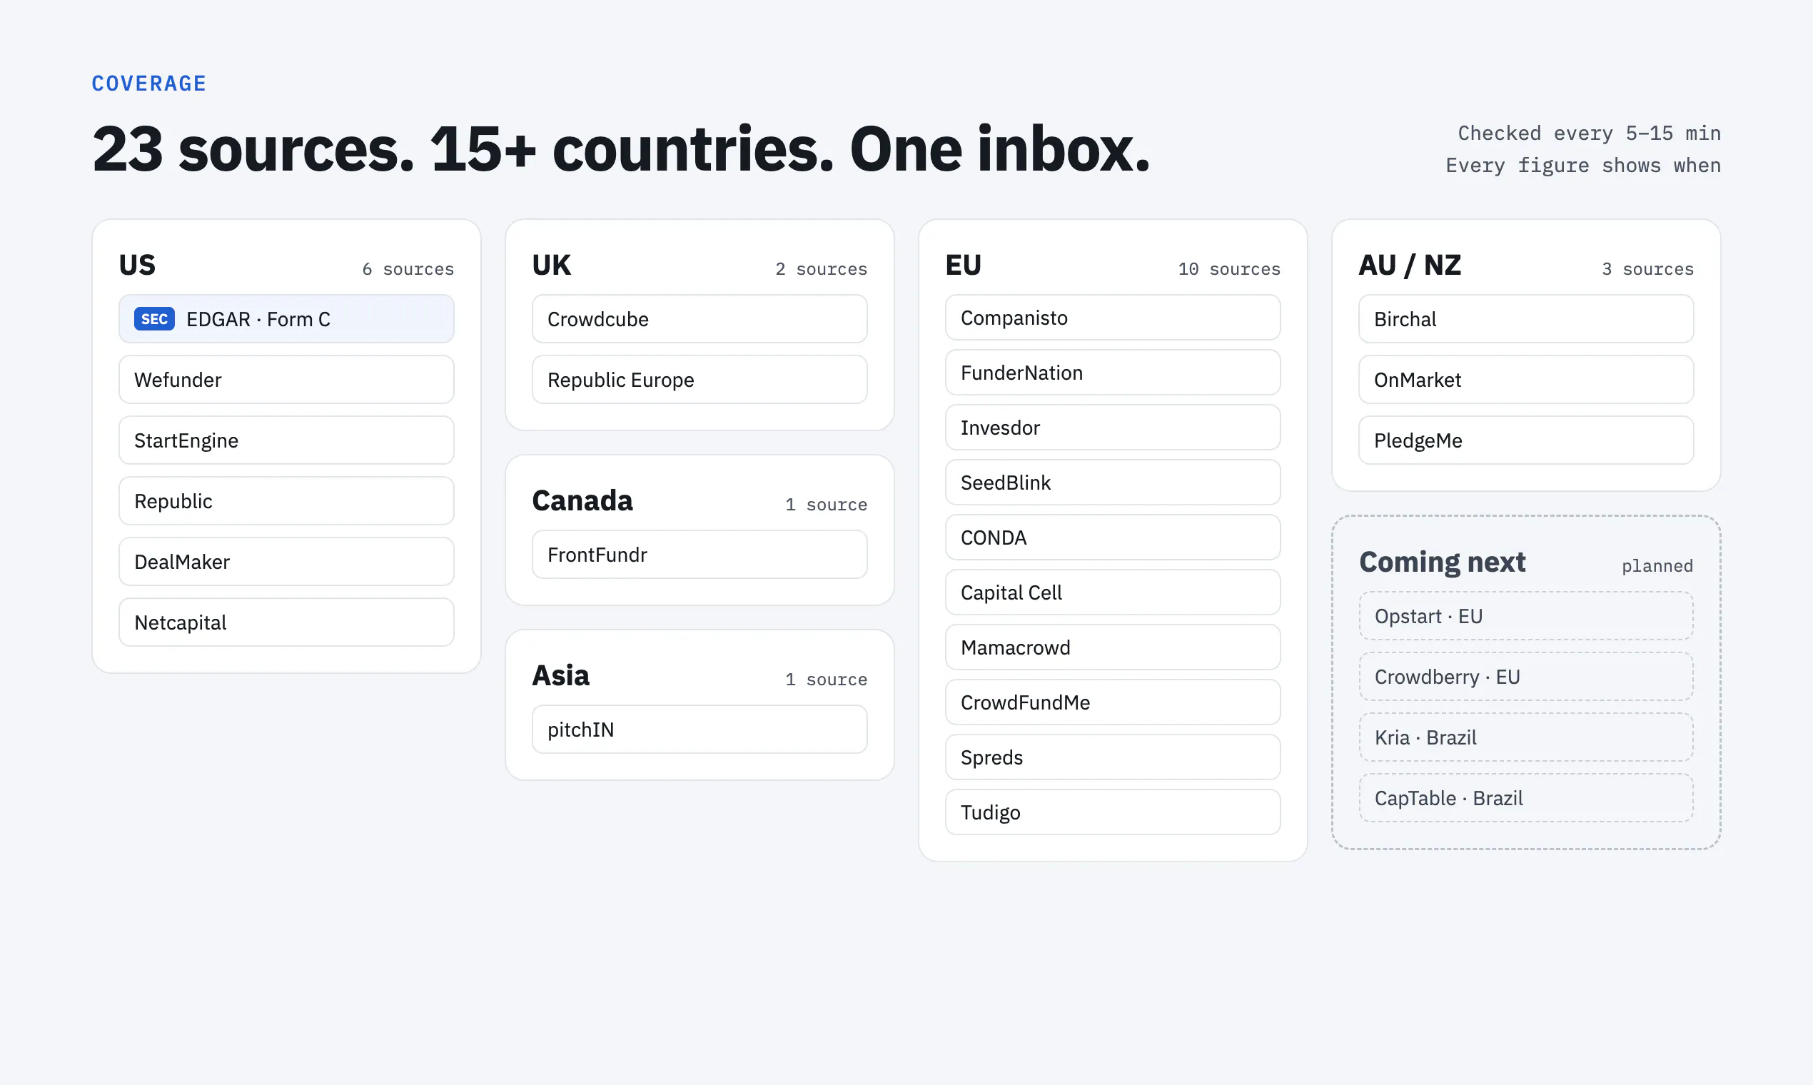Open the Tudigo source
The image size is (1813, 1085).
click(x=1113, y=812)
